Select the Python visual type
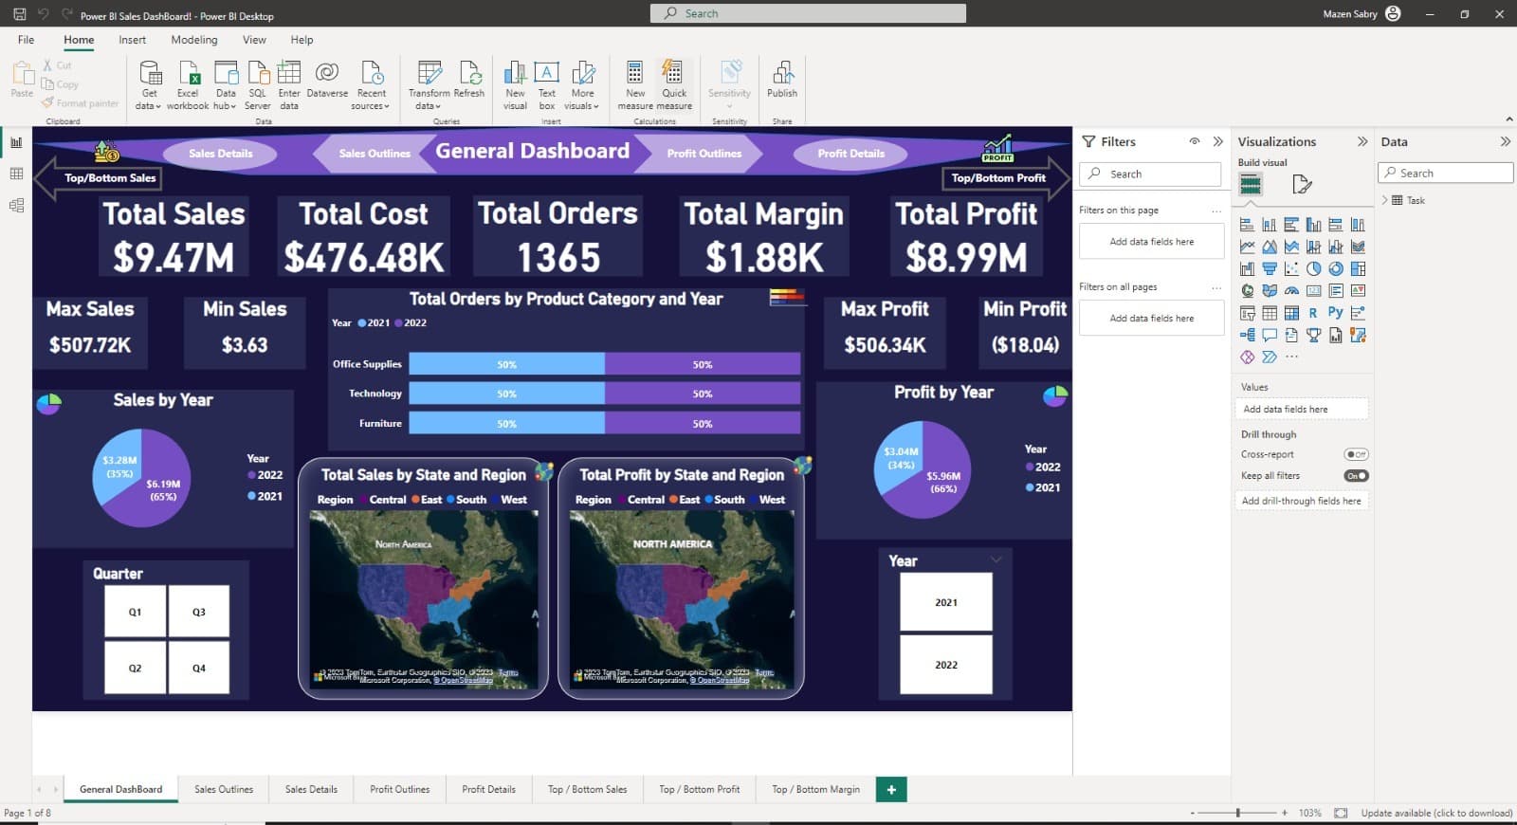Screen dimensions: 1517x825 coord(1336,312)
